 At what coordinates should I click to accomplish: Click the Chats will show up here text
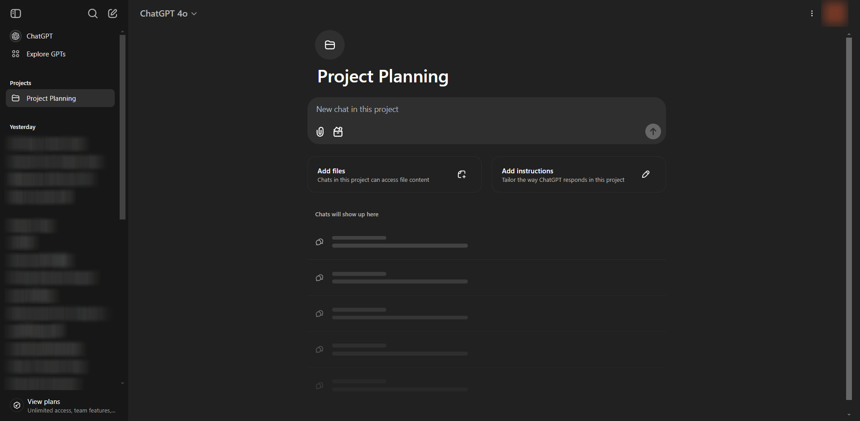click(347, 215)
